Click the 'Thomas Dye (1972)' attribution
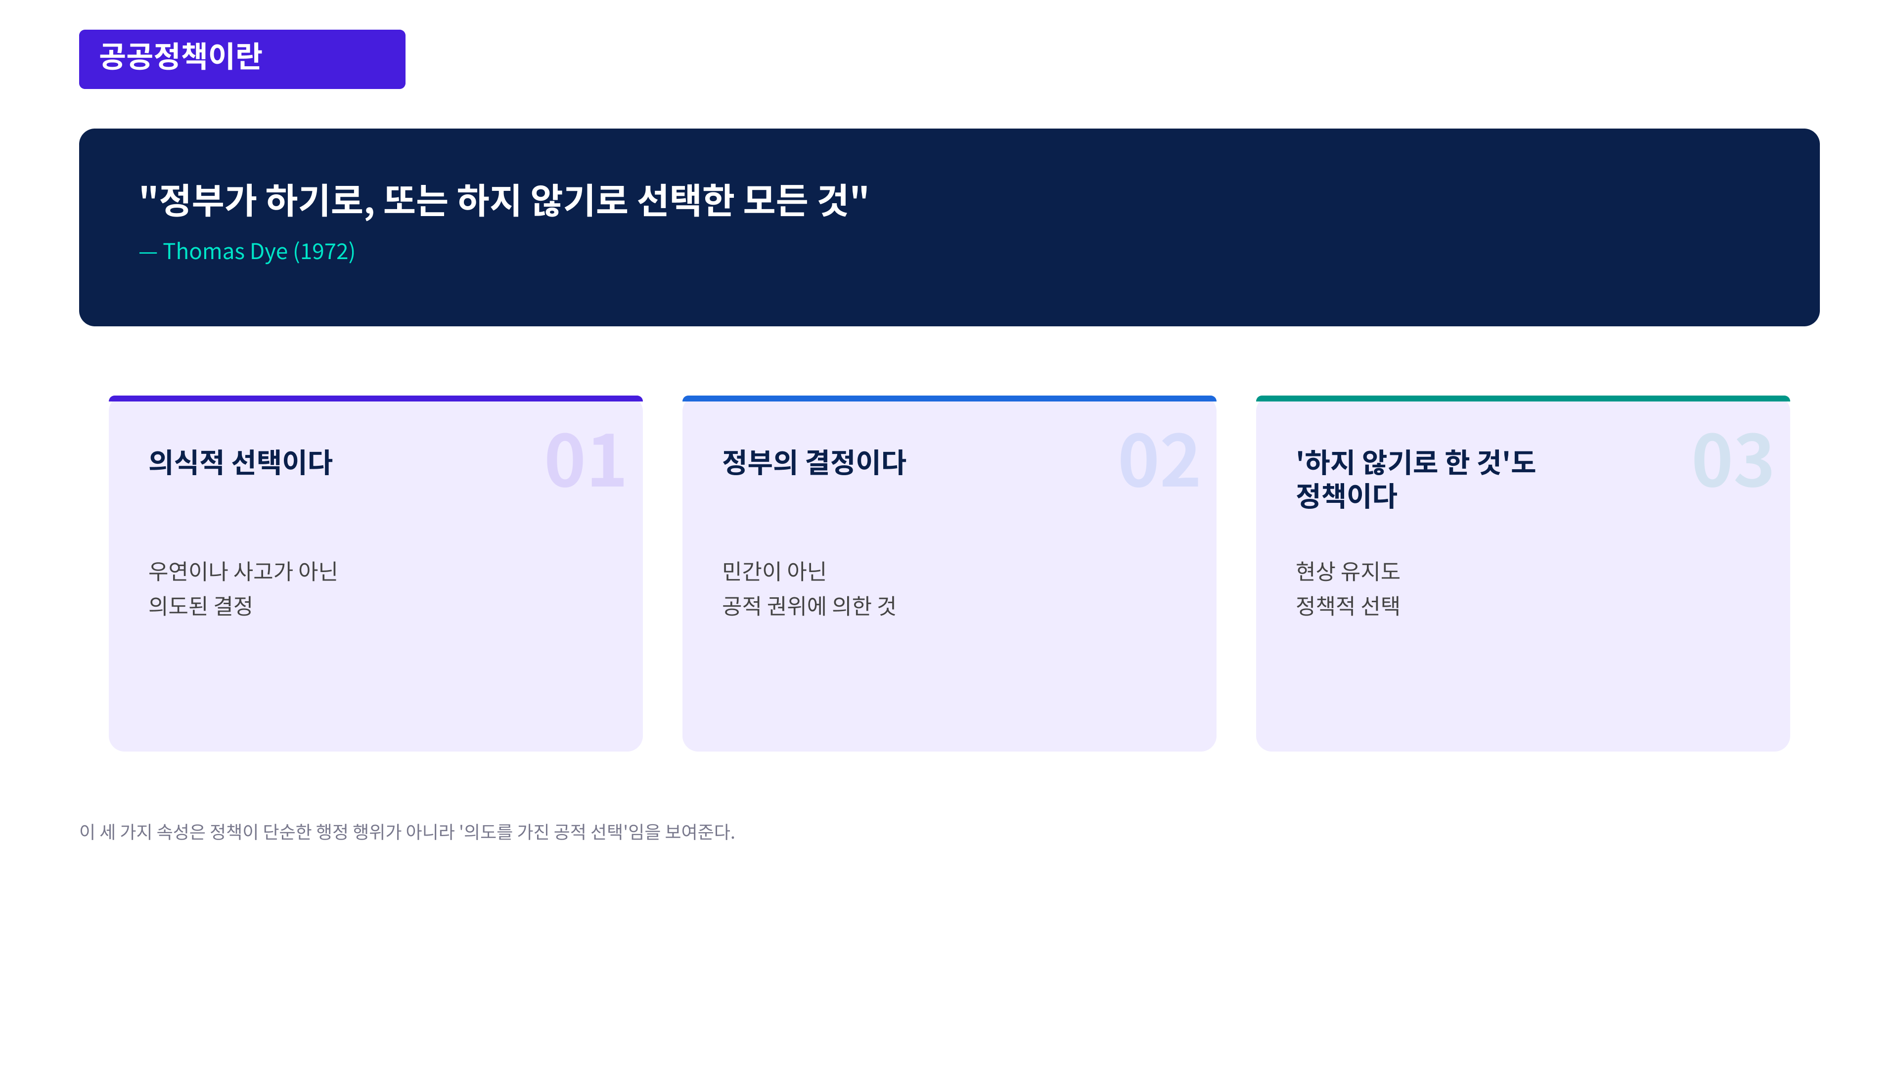Screen dimensions: 1899x1068 click(248, 252)
